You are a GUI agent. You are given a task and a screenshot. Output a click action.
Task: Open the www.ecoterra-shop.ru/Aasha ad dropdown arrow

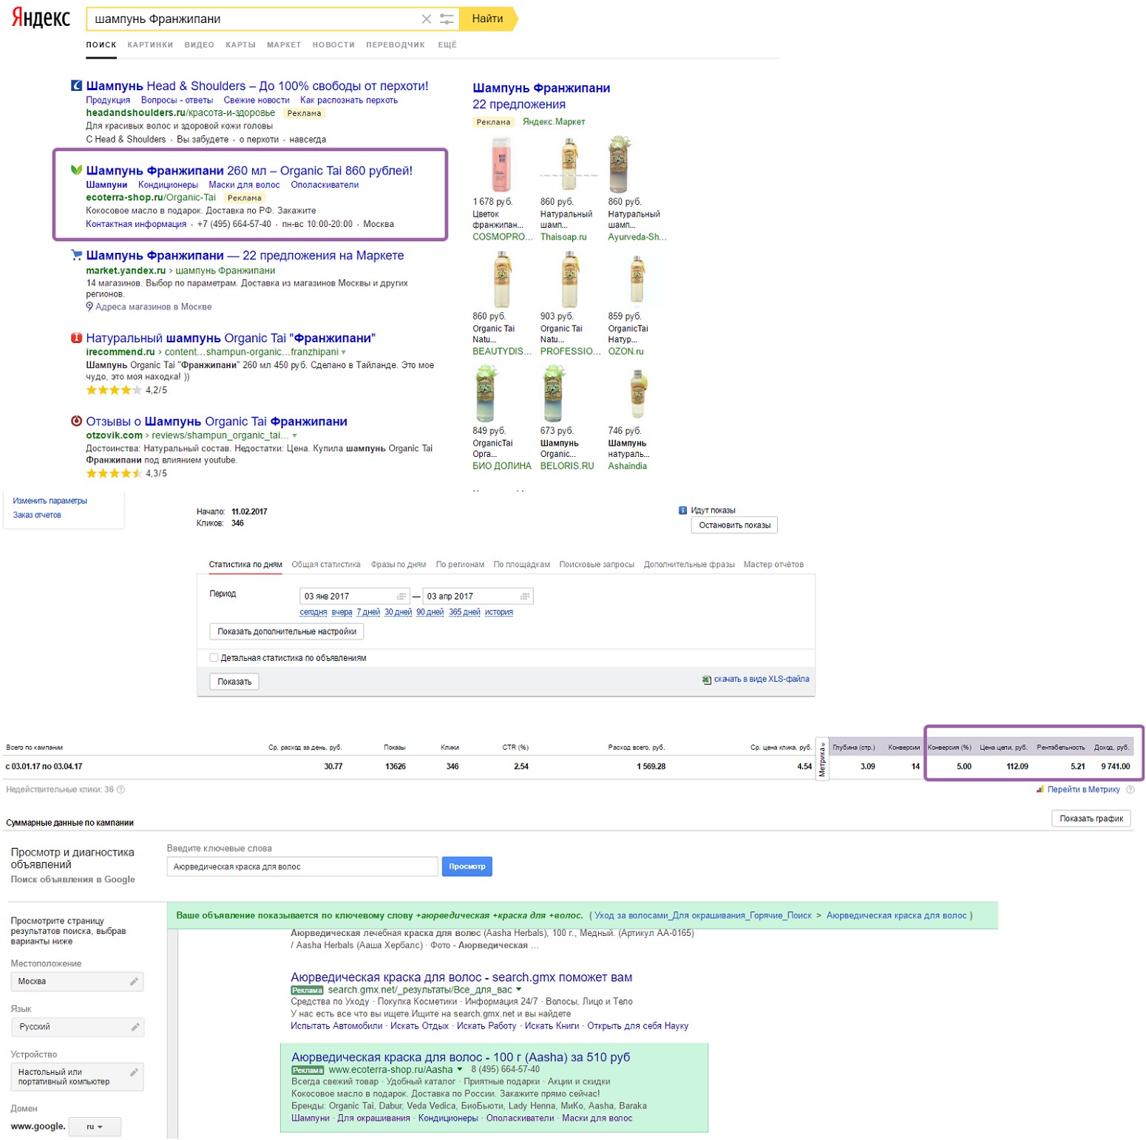point(459,1069)
